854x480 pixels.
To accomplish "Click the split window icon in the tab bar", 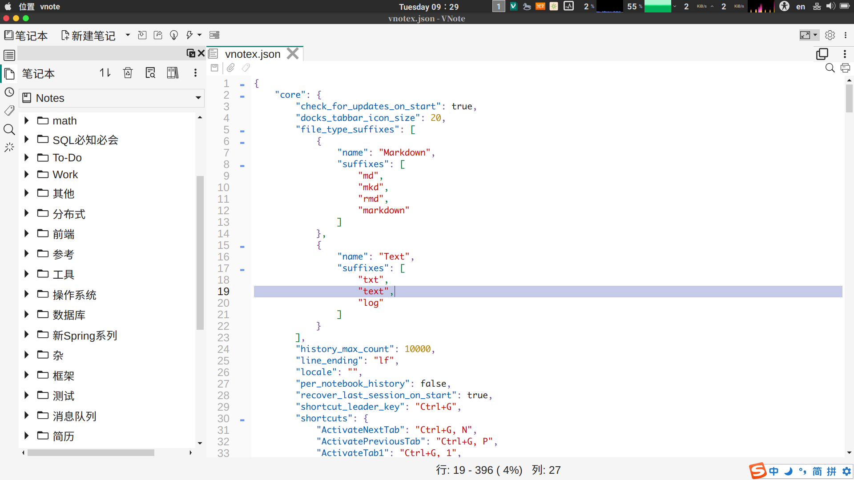I will [x=822, y=54].
